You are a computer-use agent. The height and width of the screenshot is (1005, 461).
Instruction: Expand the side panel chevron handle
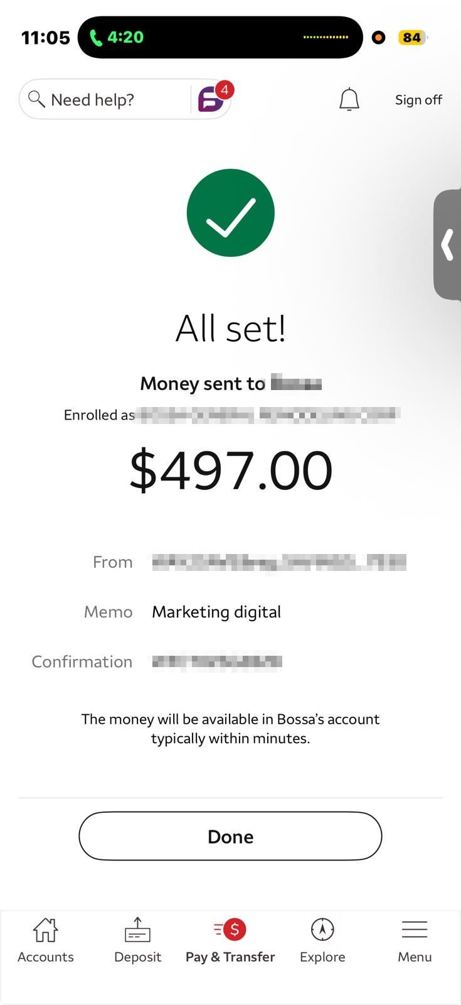click(x=448, y=245)
